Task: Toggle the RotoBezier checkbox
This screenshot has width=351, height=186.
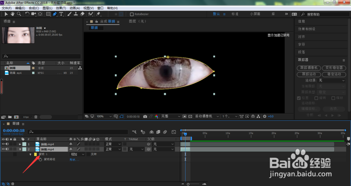Action: tap(132, 14)
